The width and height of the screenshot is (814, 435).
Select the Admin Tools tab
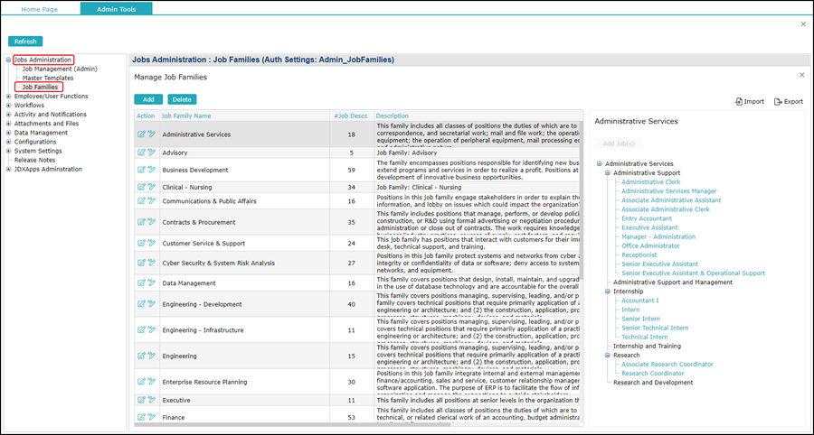pyautogui.click(x=116, y=8)
